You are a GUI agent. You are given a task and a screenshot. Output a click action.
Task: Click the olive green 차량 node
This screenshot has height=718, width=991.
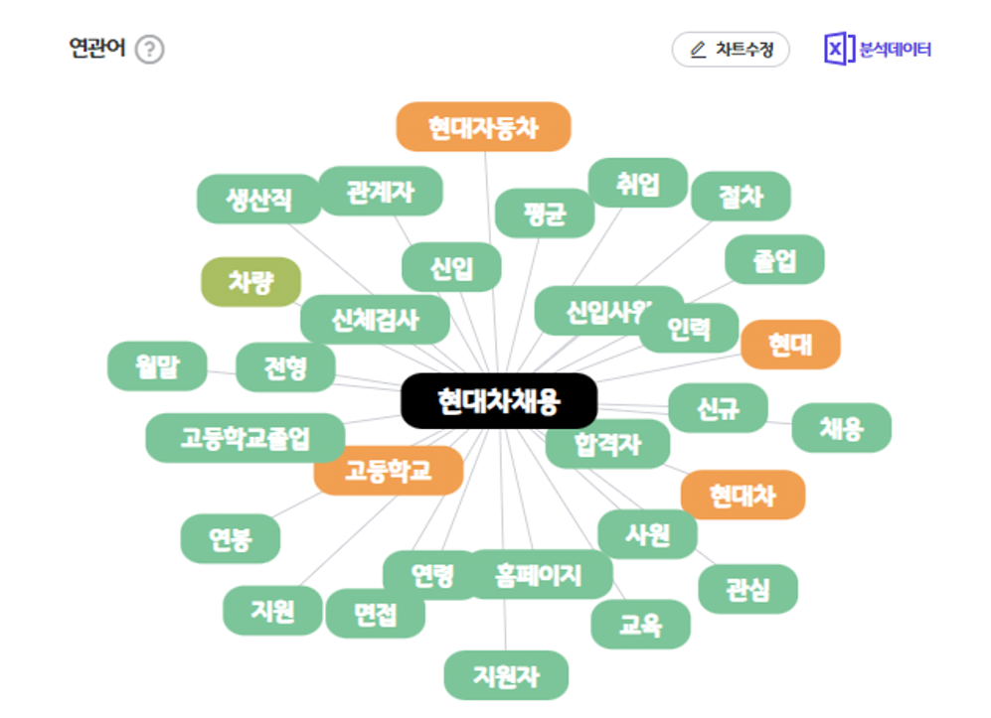(x=250, y=282)
